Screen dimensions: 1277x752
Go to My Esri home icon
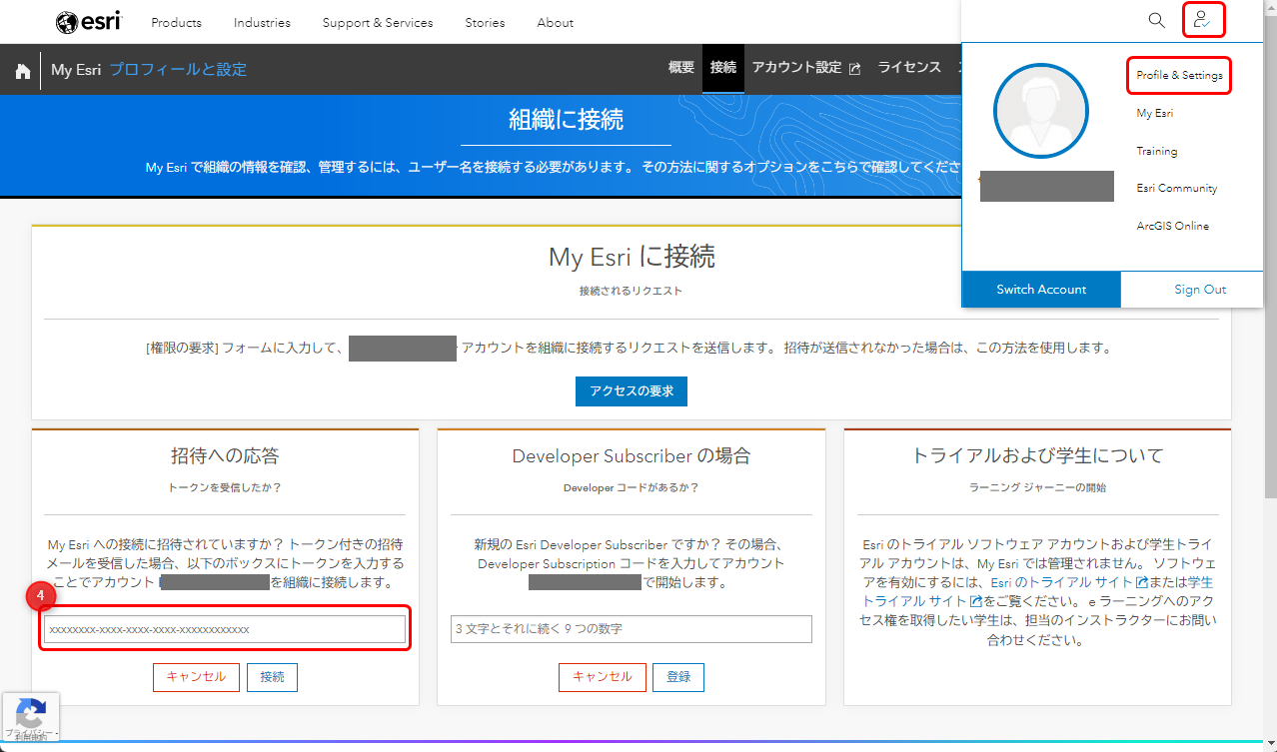click(22, 71)
